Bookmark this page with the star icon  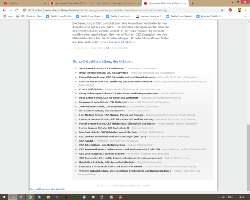pyautogui.click(x=222, y=10)
